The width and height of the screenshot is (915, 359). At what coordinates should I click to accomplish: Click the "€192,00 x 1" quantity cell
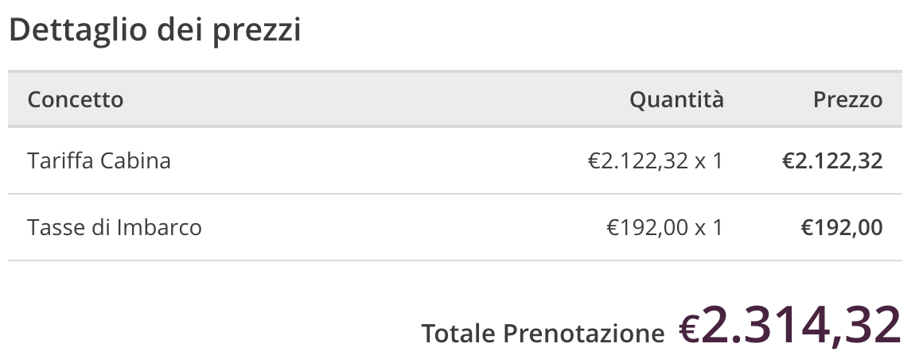pyautogui.click(x=664, y=228)
